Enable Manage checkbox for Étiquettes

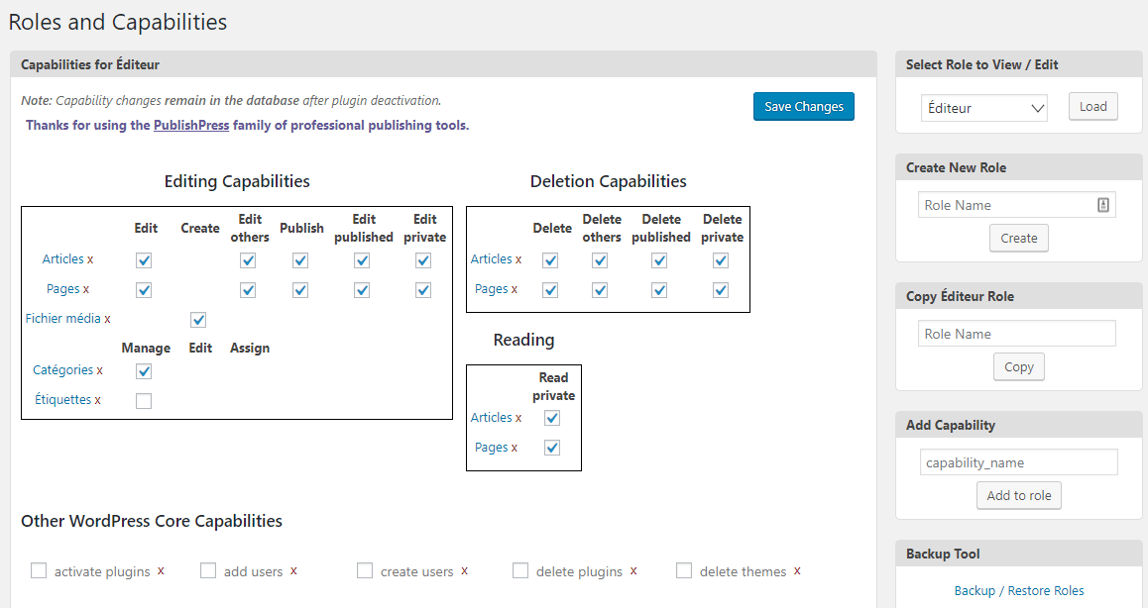tap(144, 401)
